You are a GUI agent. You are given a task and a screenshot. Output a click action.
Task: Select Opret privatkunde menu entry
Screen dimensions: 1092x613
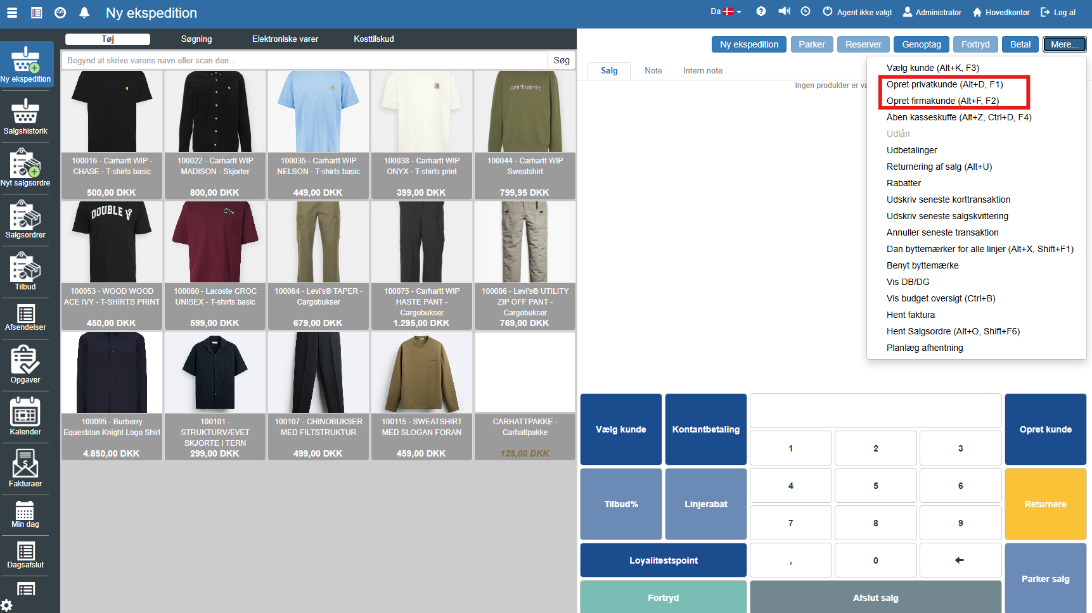click(945, 84)
